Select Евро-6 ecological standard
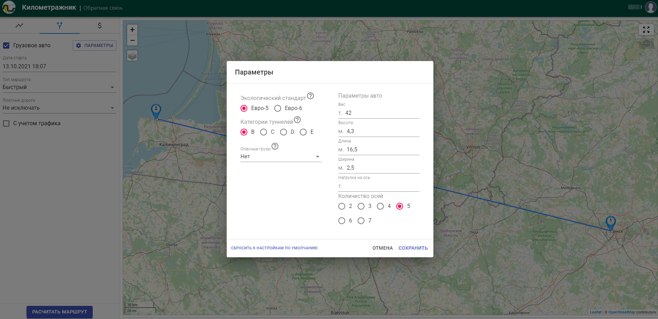Screen dimensions: 658x319 click(x=278, y=108)
